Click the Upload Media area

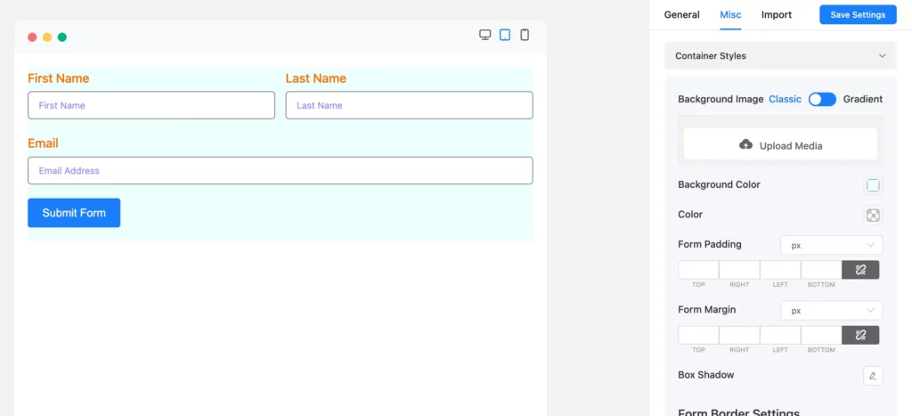click(x=780, y=144)
